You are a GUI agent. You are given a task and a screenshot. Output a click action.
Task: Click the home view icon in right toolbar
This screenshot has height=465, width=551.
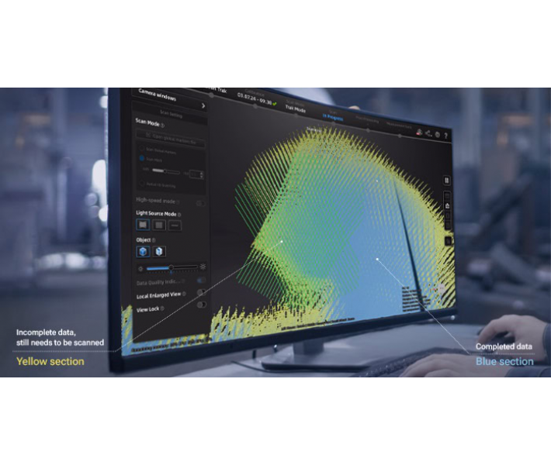[448, 206]
